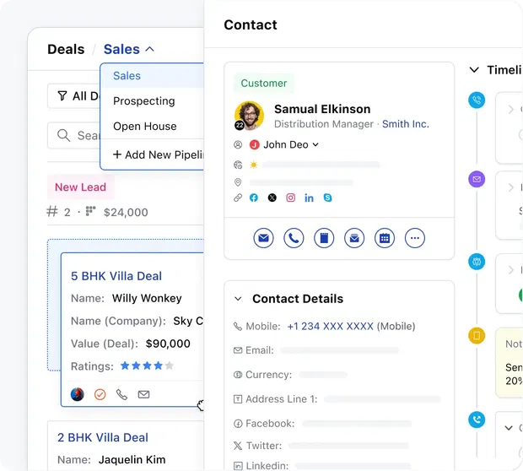Open the 5 BHK Villa Deal title

(x=116, y=276)
